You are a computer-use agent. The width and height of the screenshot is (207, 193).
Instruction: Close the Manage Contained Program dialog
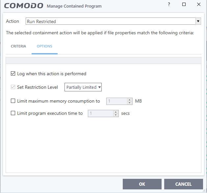click(x=199, y=5)
